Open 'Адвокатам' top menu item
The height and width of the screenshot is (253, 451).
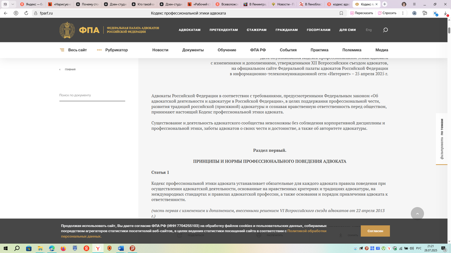(x=189, y=30)
